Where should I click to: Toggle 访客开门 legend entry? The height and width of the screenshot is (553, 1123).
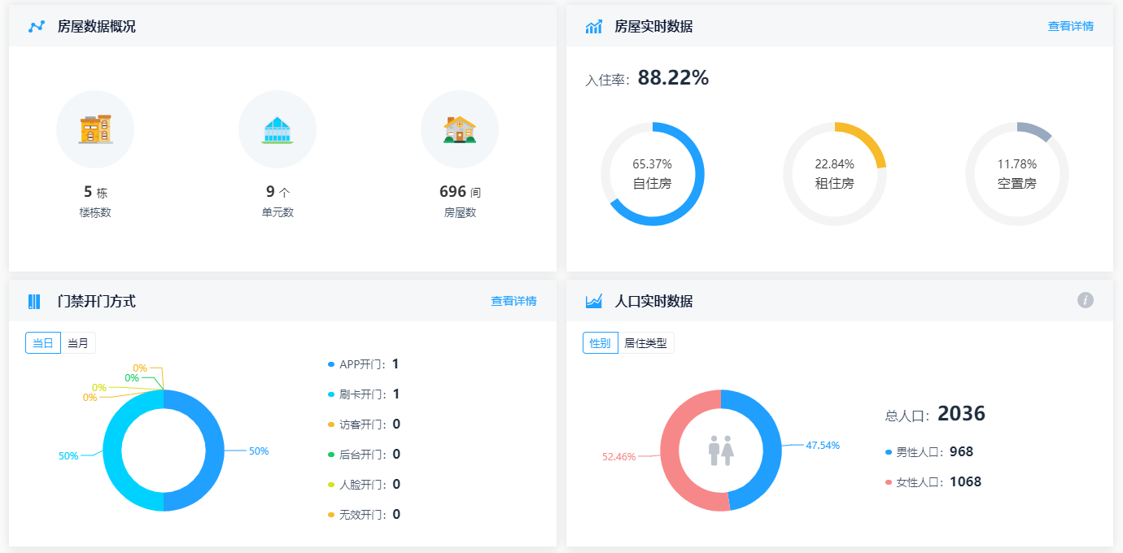pyautogui.click(x=364, y=425)
